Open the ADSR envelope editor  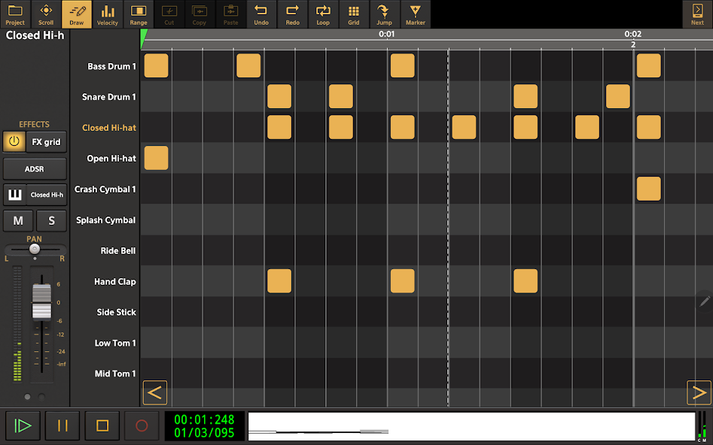coord(35,168)
